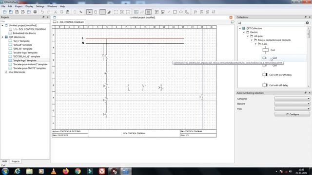Select the 'single-logo' template item
This screenshot has width=312, height=175.
[x=25, y=60]
